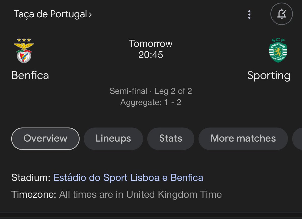Open the three-dot more options menu
This screenshot has width=302, height=219.
tap(249, 15)
